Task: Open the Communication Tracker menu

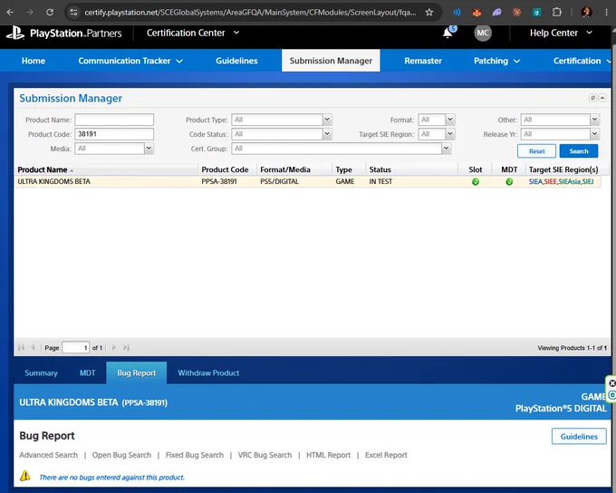Action: [130, 61]
